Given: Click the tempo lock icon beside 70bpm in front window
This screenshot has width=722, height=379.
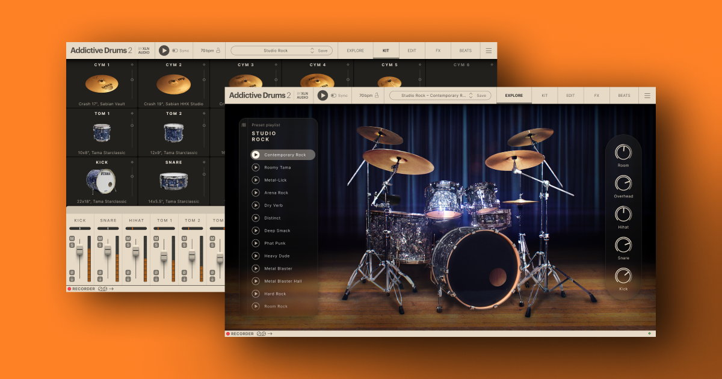Looking at the screenshot, I should (x=377, y=95).
